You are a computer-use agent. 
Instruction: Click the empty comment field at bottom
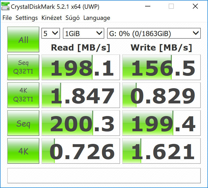pos(104,176)
